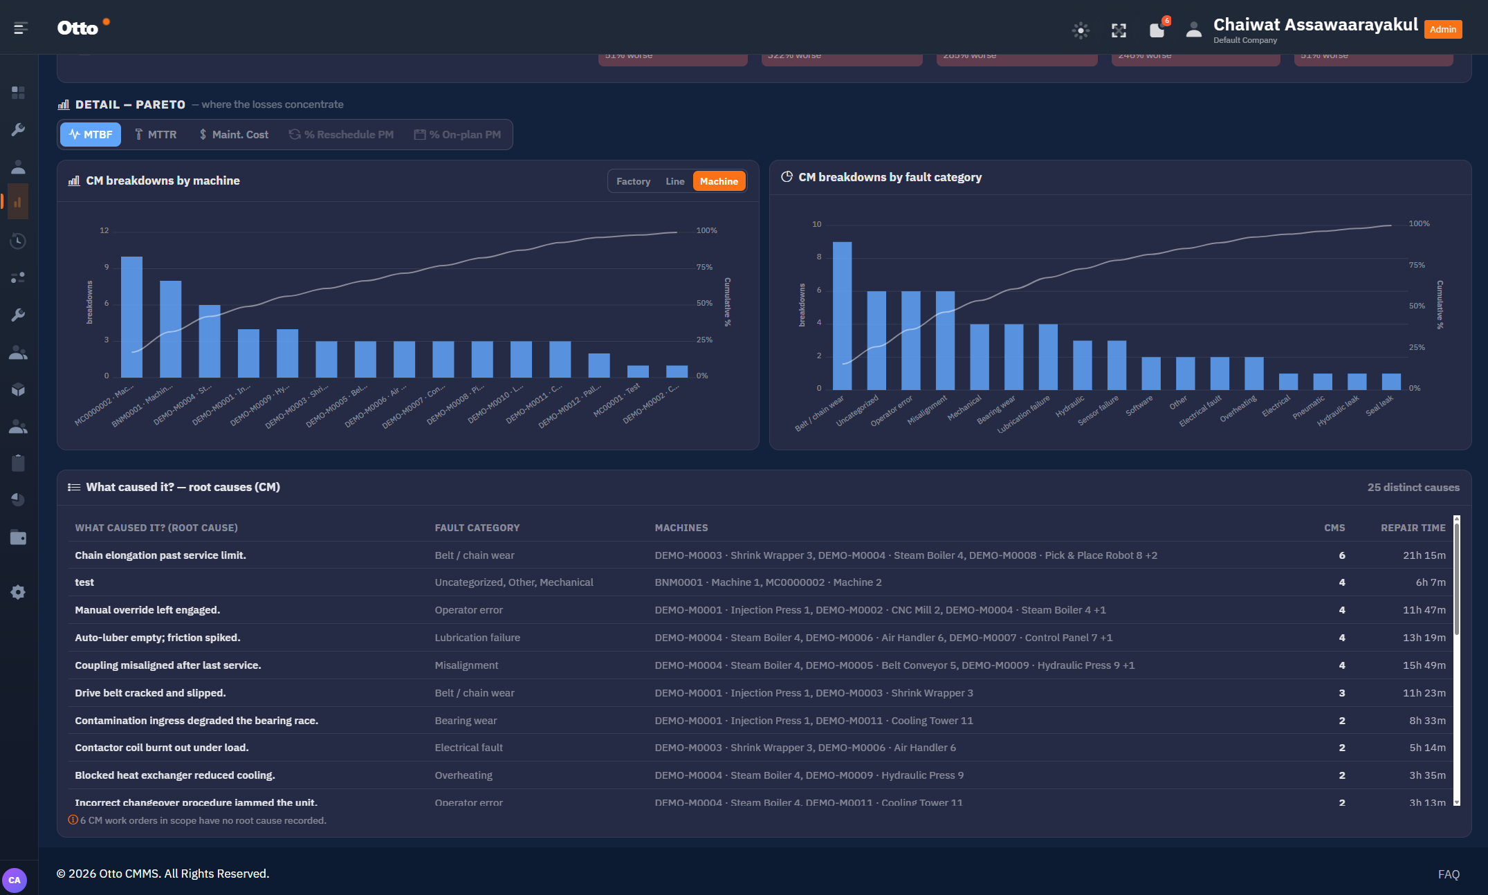Open the dashboard grid icon in the sidebar

[x=19, y=92]
